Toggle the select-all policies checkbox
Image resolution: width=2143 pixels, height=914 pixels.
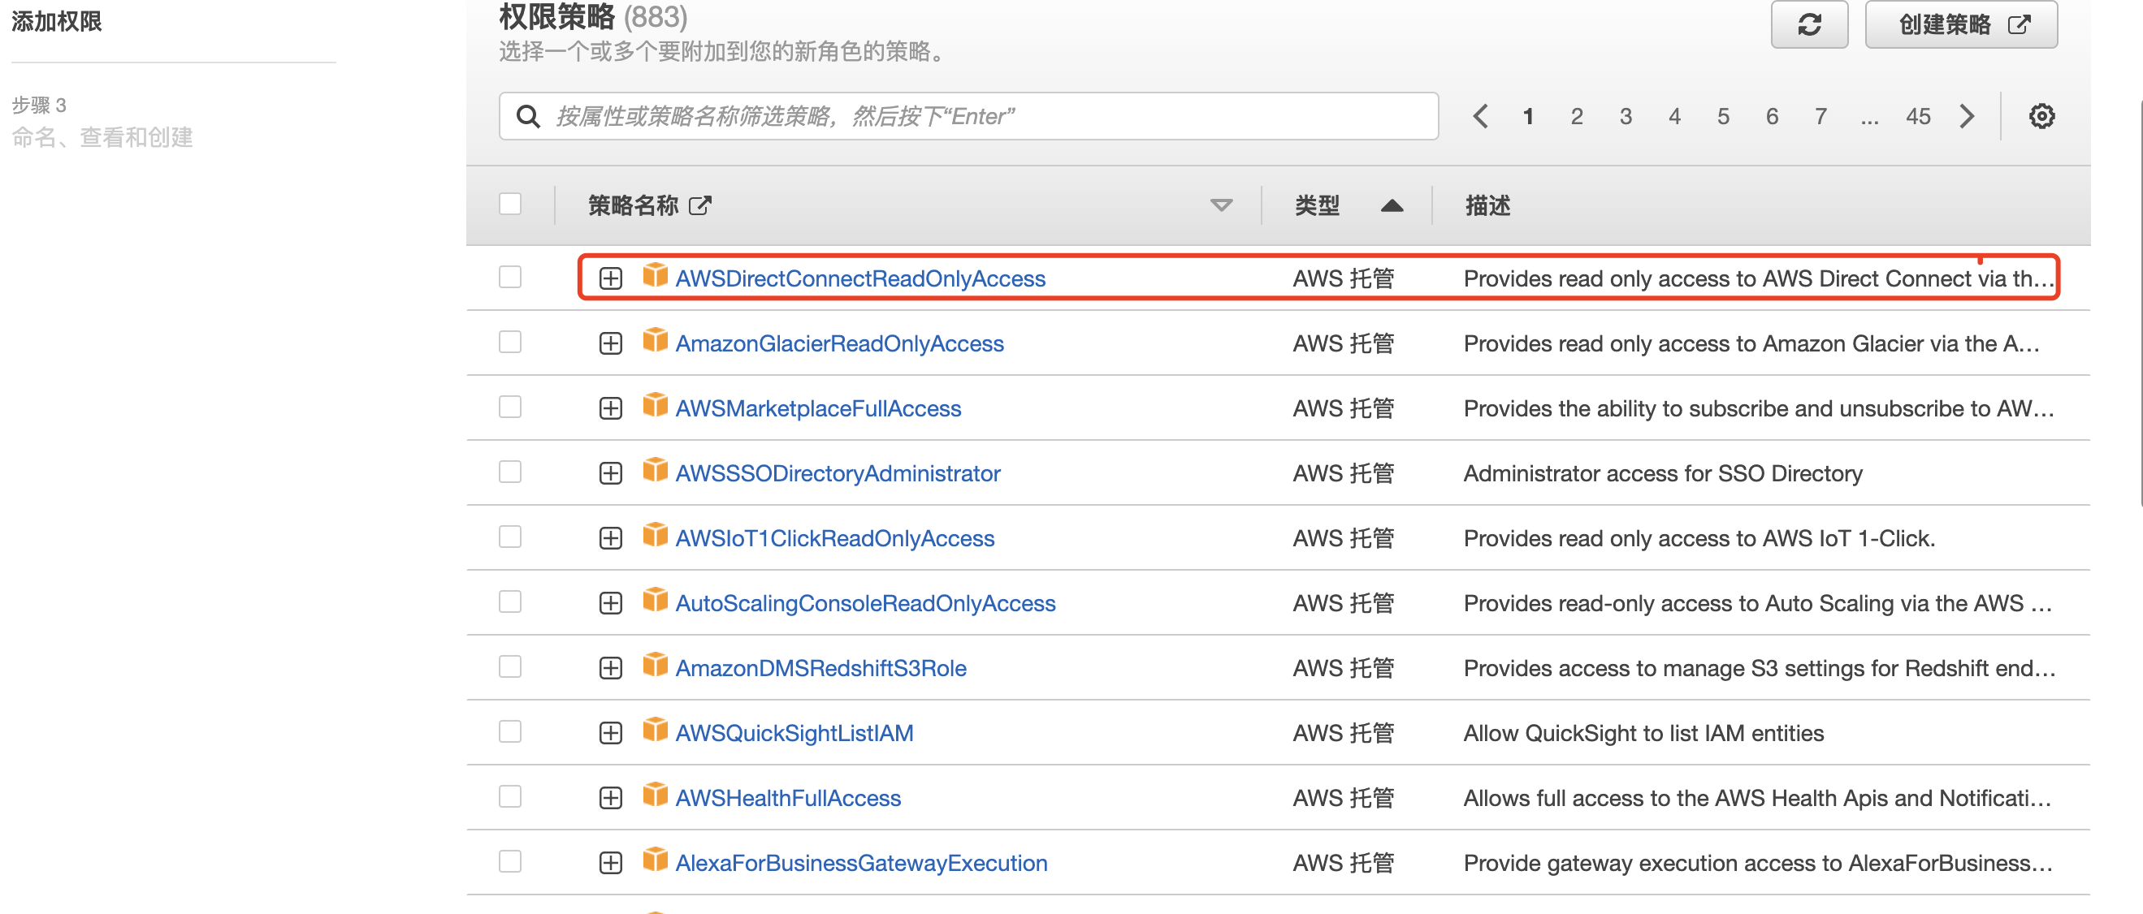[510, 205]
